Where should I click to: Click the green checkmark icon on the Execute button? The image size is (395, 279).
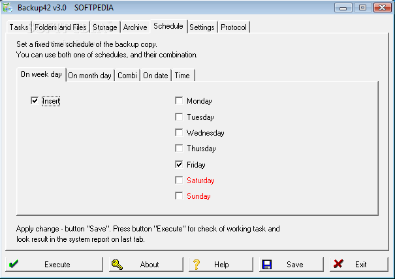pos(14,264)
